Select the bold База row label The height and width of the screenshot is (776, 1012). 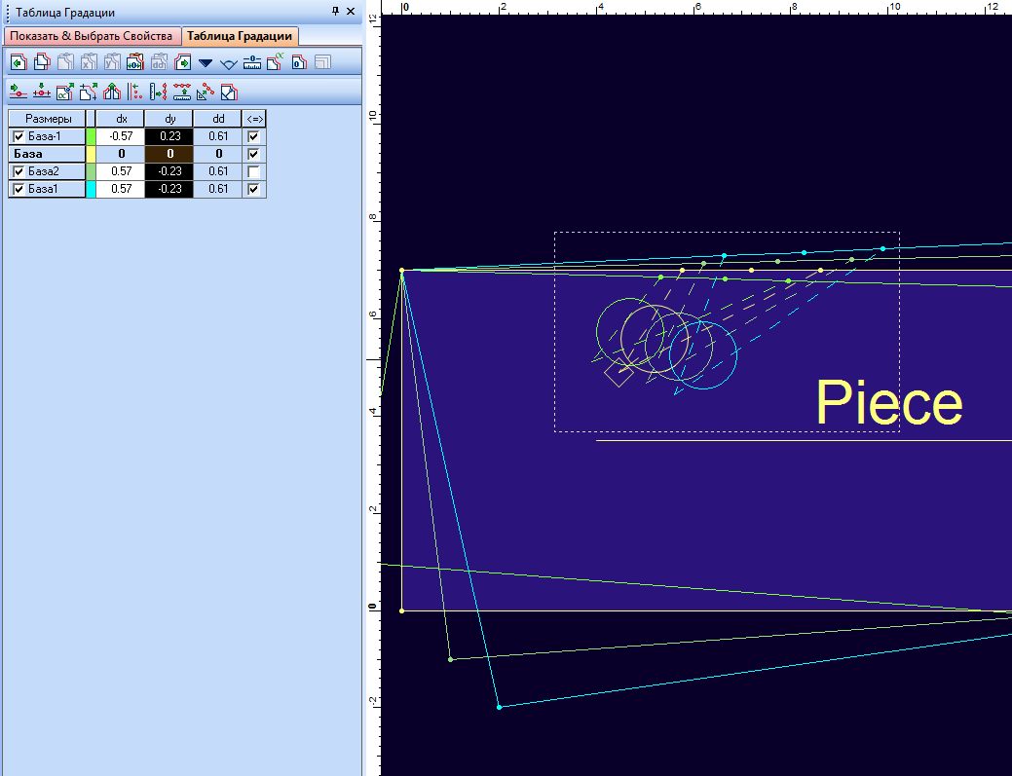(47, 154)
